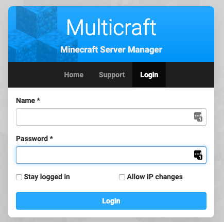Go to the Support tab
The image size is (224, 222).
coord(112,75)
